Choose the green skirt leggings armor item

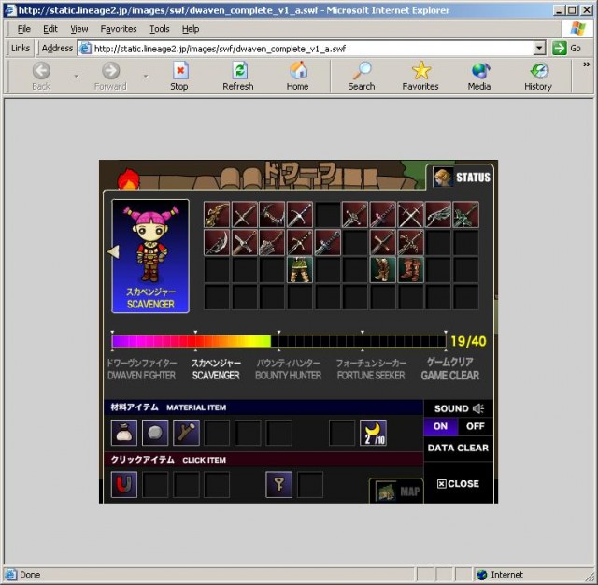pos(300,270)
